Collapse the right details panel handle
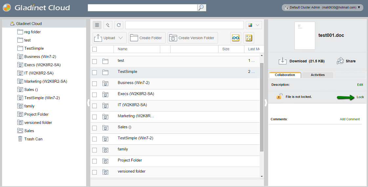Screen dimensions: 368x187 click(266, 103)
